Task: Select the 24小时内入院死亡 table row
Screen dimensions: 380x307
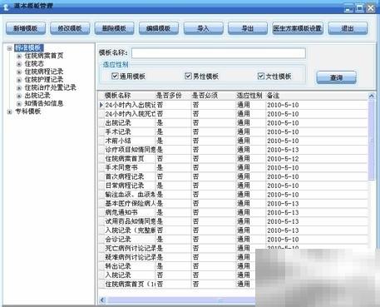Action: tap(234, 114)
